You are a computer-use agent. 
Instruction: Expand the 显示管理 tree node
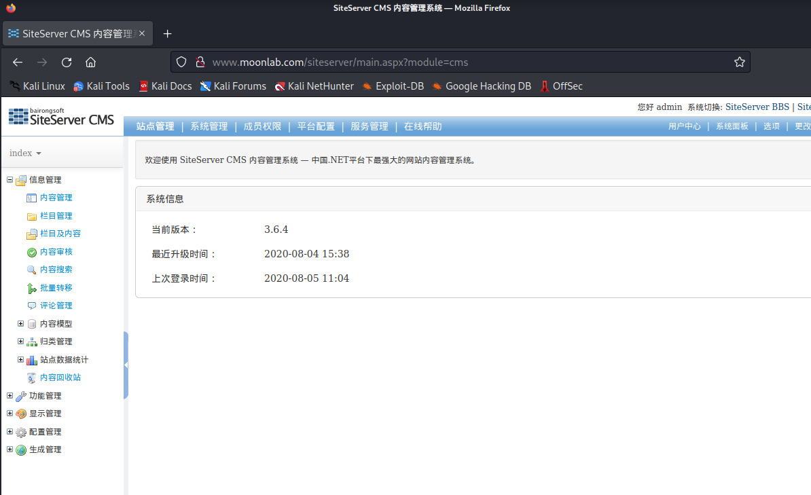click(x=10, y=413)
